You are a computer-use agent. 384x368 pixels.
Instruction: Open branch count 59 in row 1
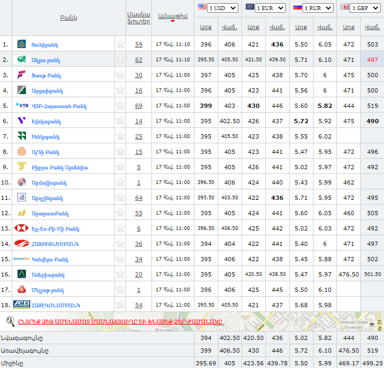[139, 44]
